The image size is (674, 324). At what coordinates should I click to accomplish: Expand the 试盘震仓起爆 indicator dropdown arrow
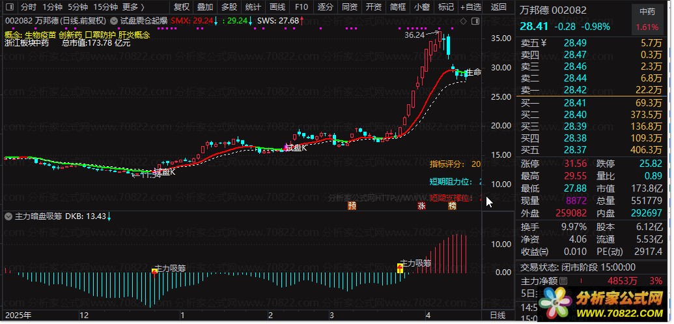tap(113, 20)
